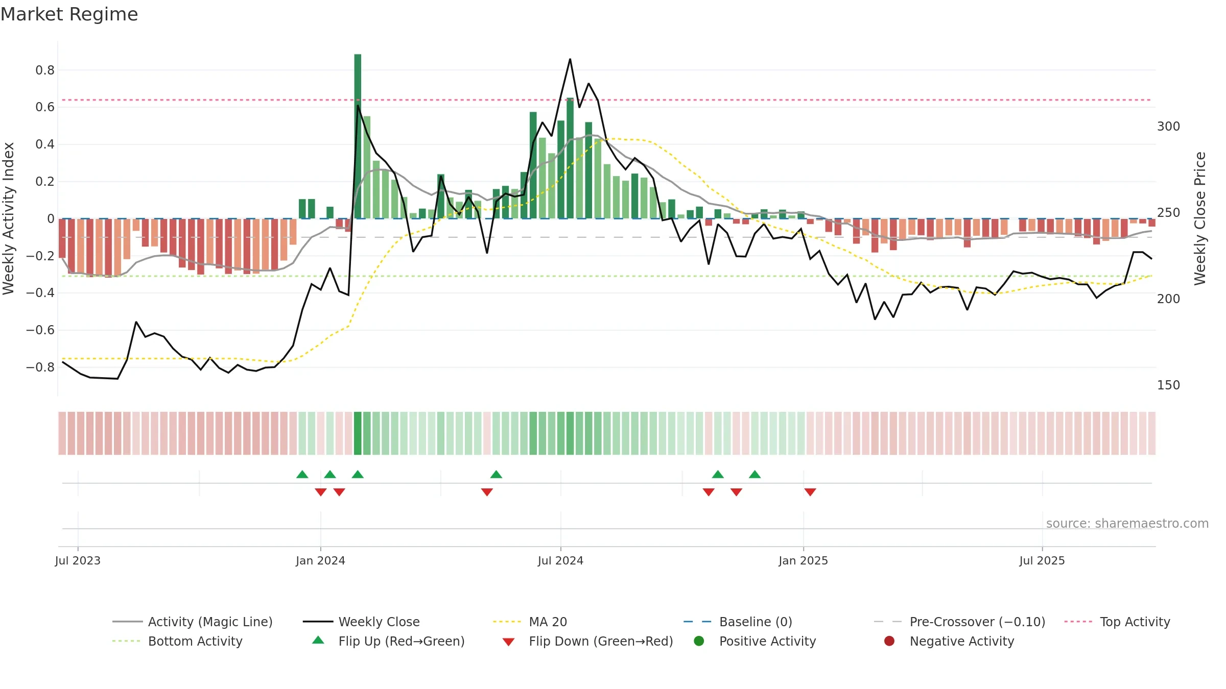
Task: Click the Pre-Crossover (−0.10) legend label
Action: tap(977, 622)
